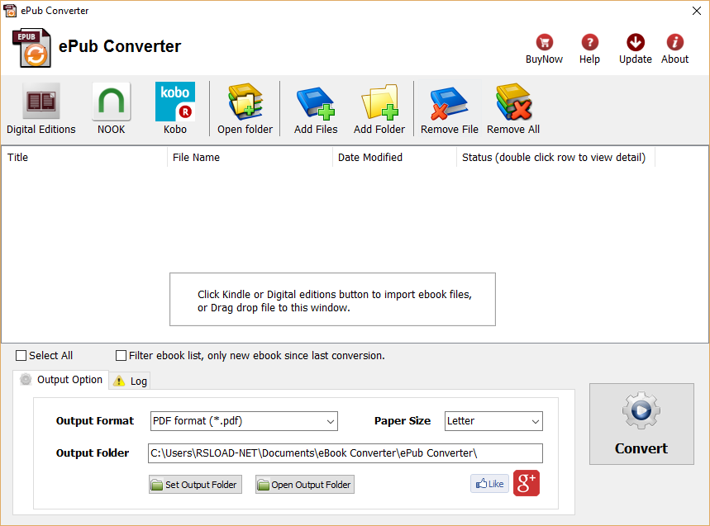Open the About information icon
The height and width of the screenshot is (526, 710).
[674, 49]
